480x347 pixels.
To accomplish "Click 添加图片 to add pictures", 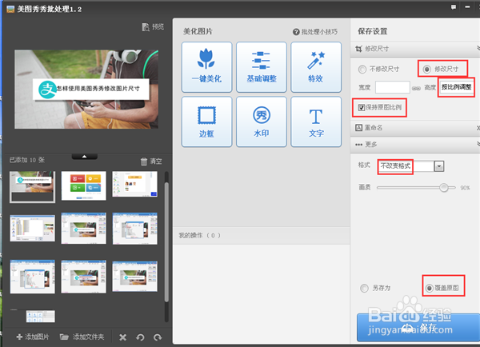I will 33,337.
